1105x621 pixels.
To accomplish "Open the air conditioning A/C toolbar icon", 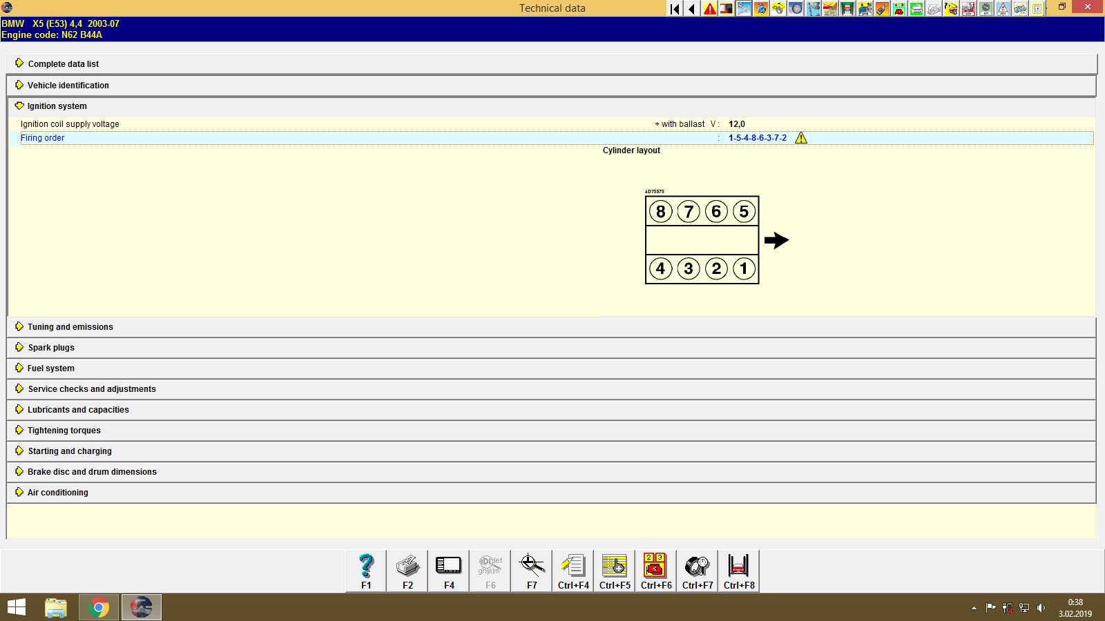I will pos(986,8).
